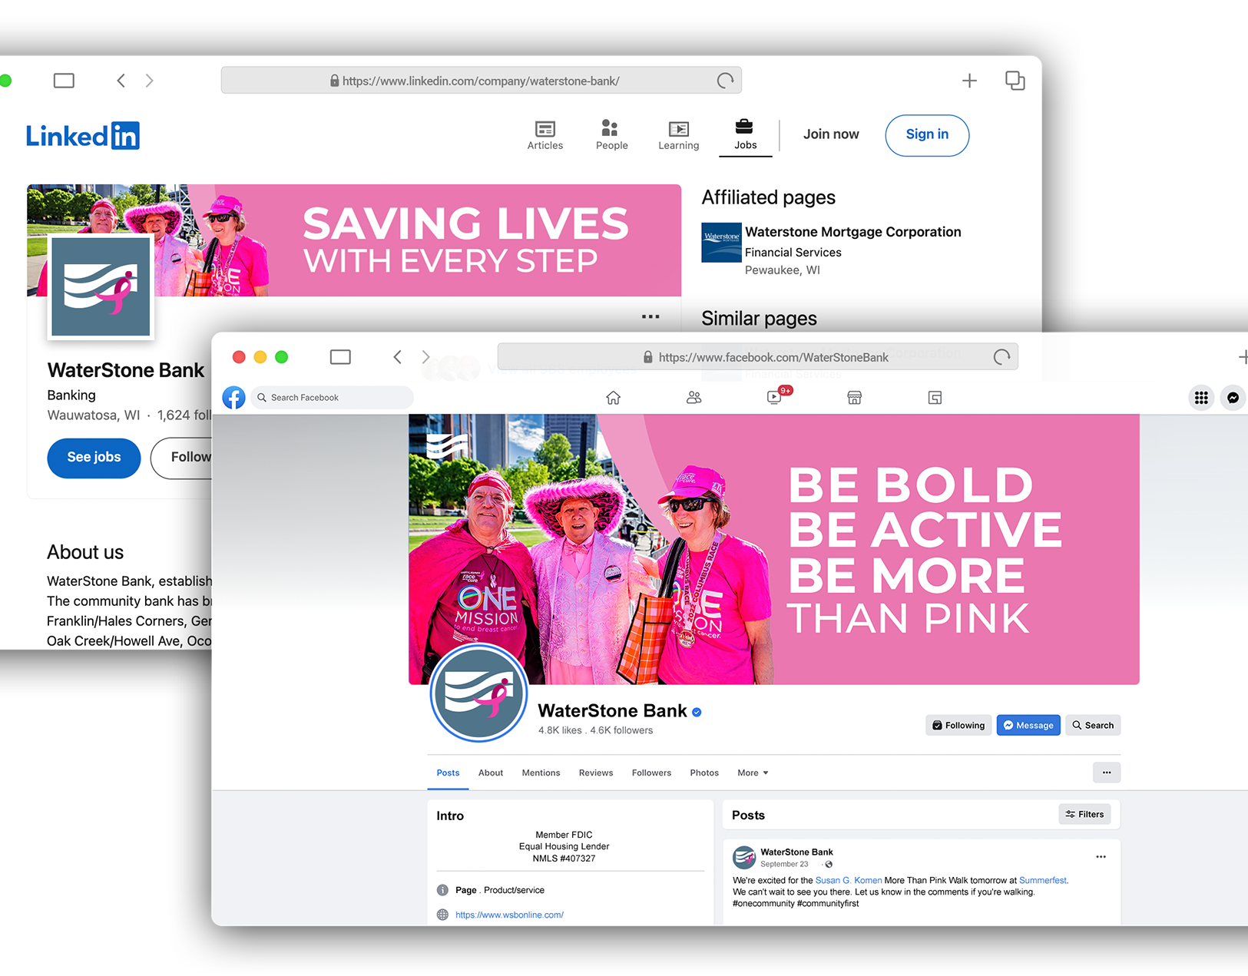Open Facebook Watch videos
The image size is (1248, 976).
(775, 396)
